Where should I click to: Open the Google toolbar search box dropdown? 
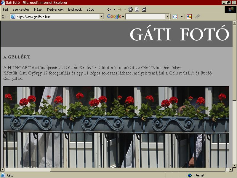click(167, 17)
